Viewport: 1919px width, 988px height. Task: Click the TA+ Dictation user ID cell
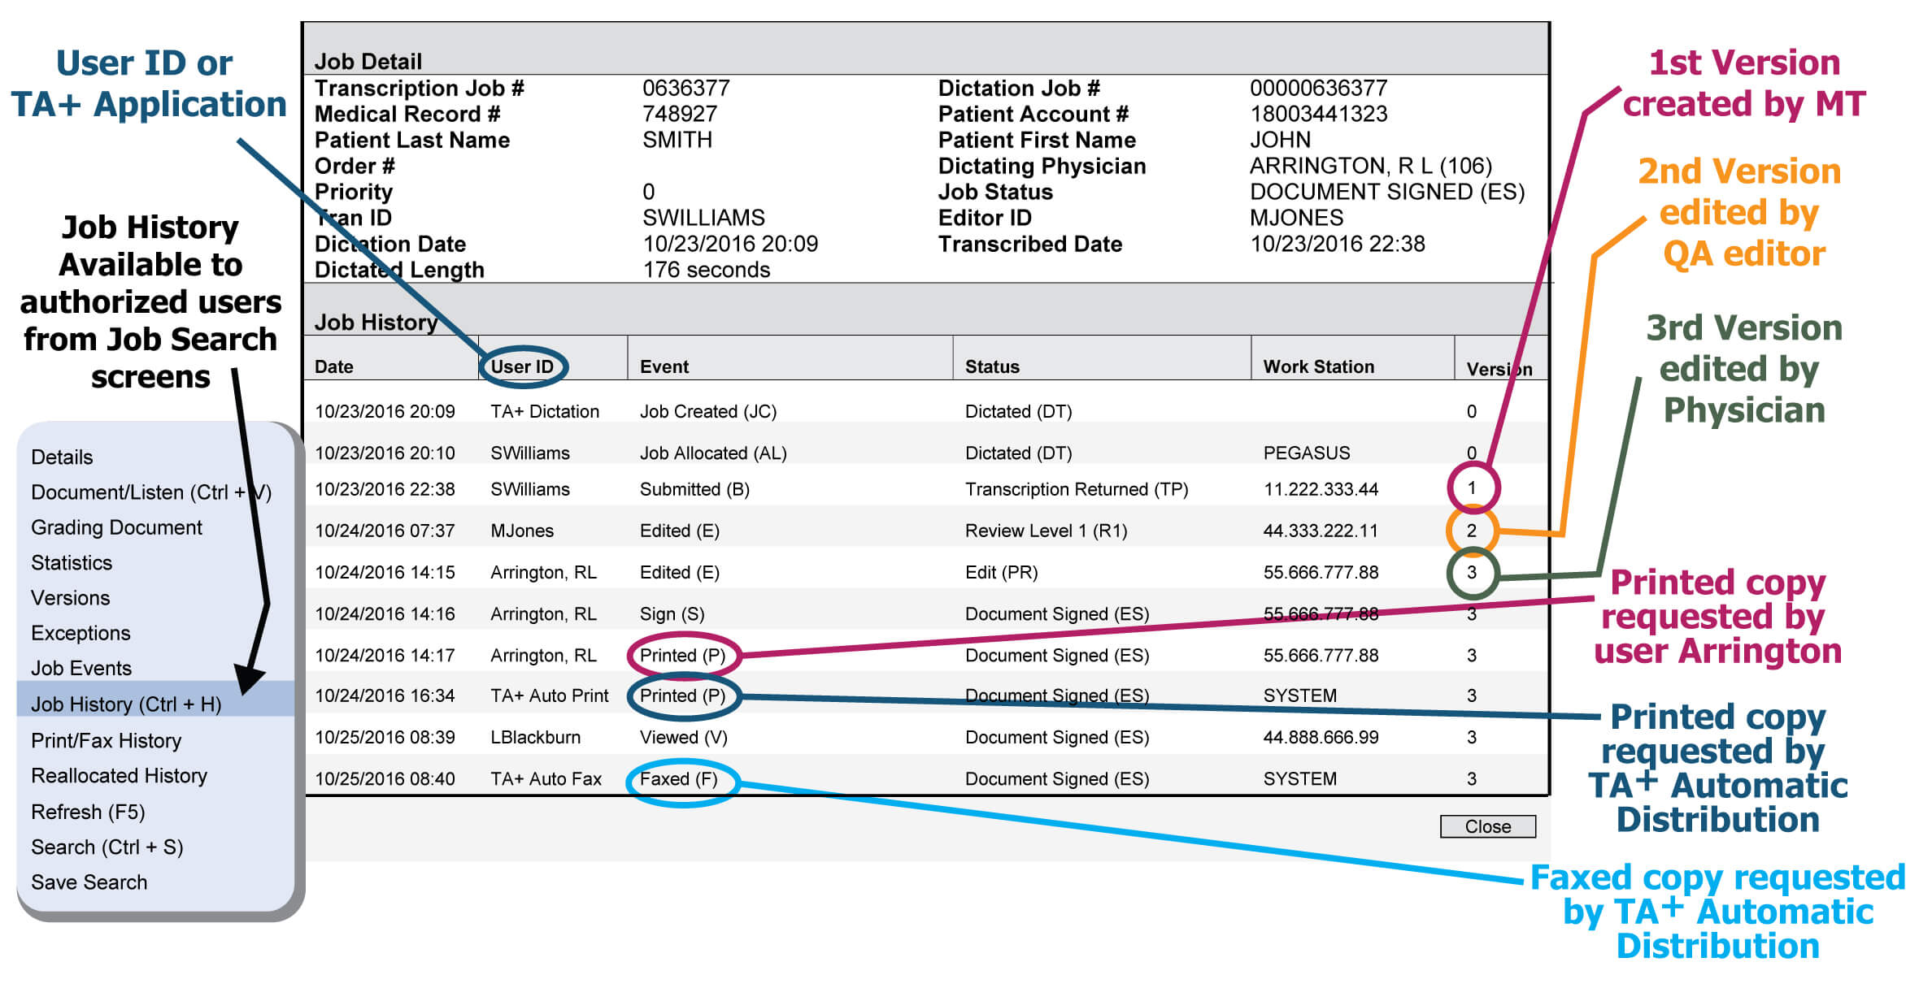pyautogui.click(x=545, y=411)
